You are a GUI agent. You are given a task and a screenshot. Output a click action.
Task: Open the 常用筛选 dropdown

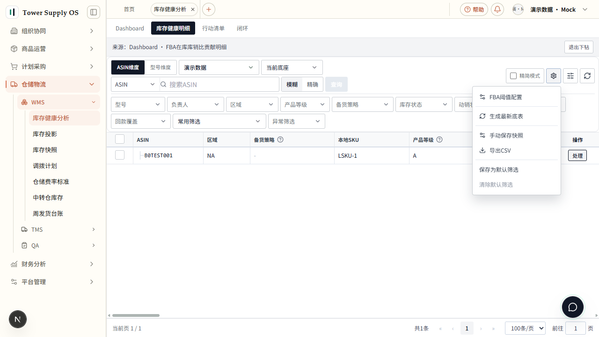point(219,121)
